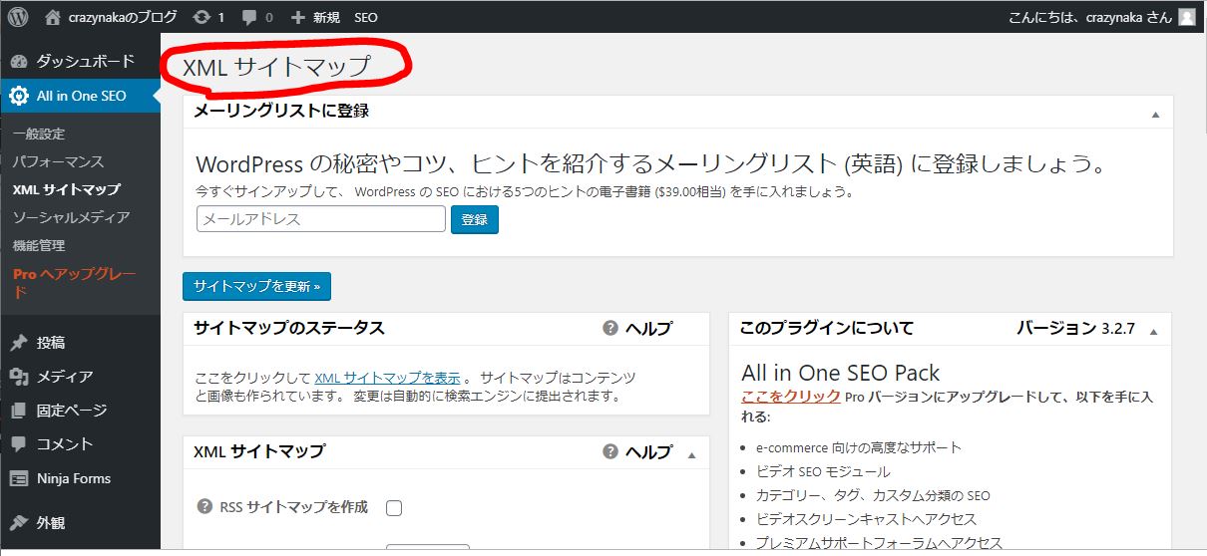Click the 登録 button
This screenshot has width=1207, height=556.
pyautogui.click(x=475, y=219)
